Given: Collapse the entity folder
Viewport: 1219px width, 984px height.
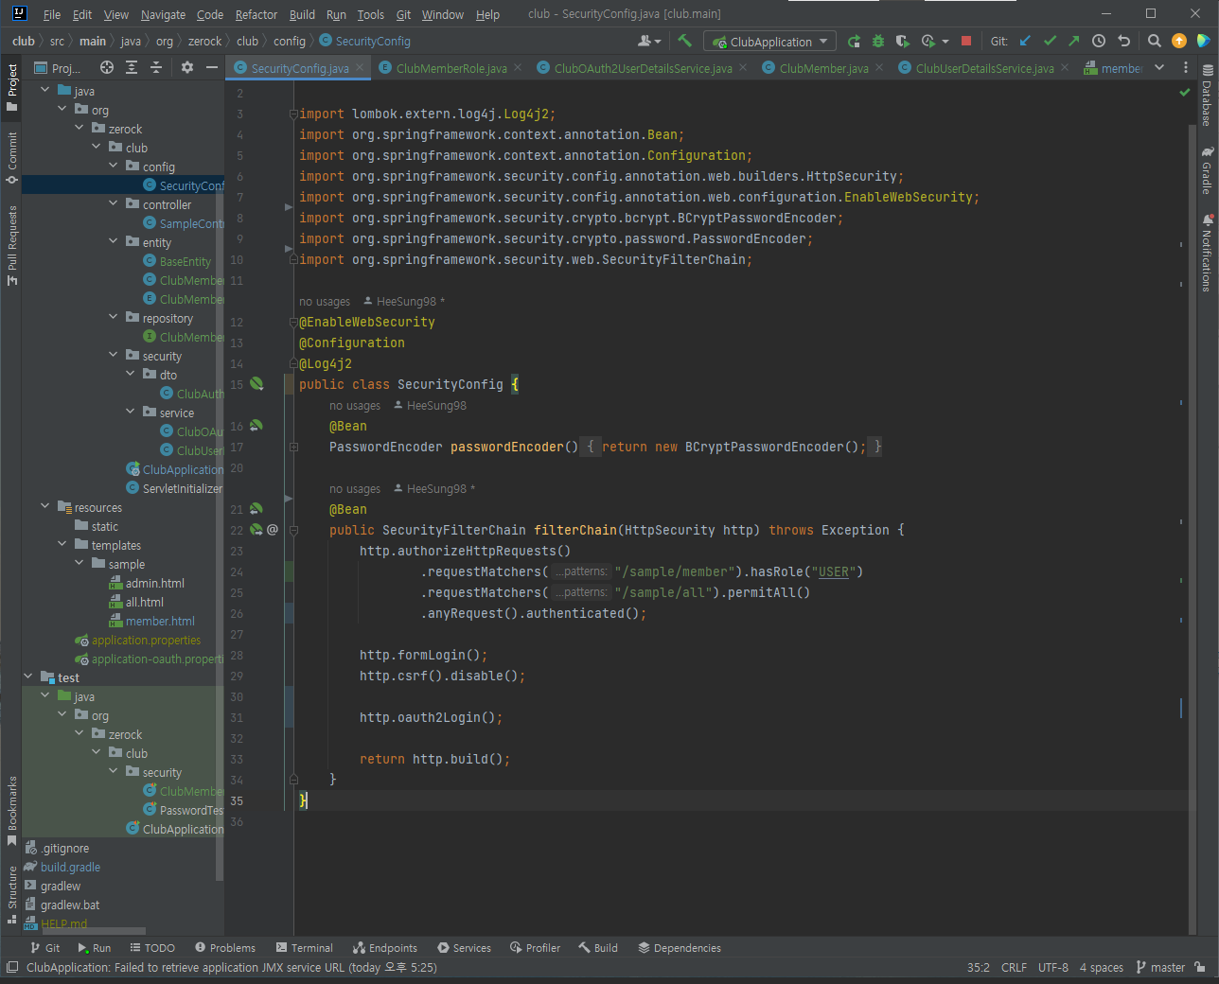Looking at the screenshot, I should (114, 241).
